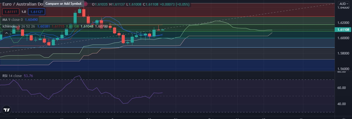
Task: Select the MA 9 close indicator legend
Action: [x=13, y=20]
